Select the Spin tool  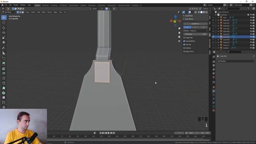pos(4,93)
